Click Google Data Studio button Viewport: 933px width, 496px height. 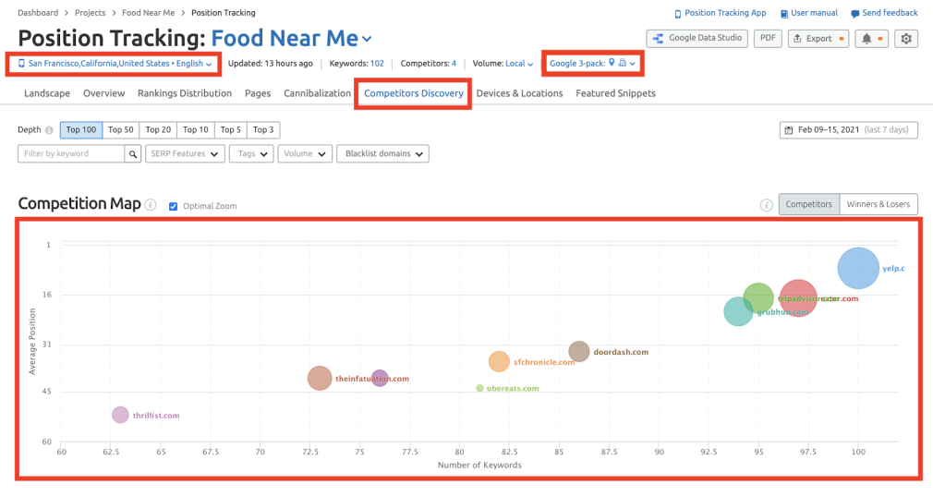pyautogui.click(x=697, y=39)
